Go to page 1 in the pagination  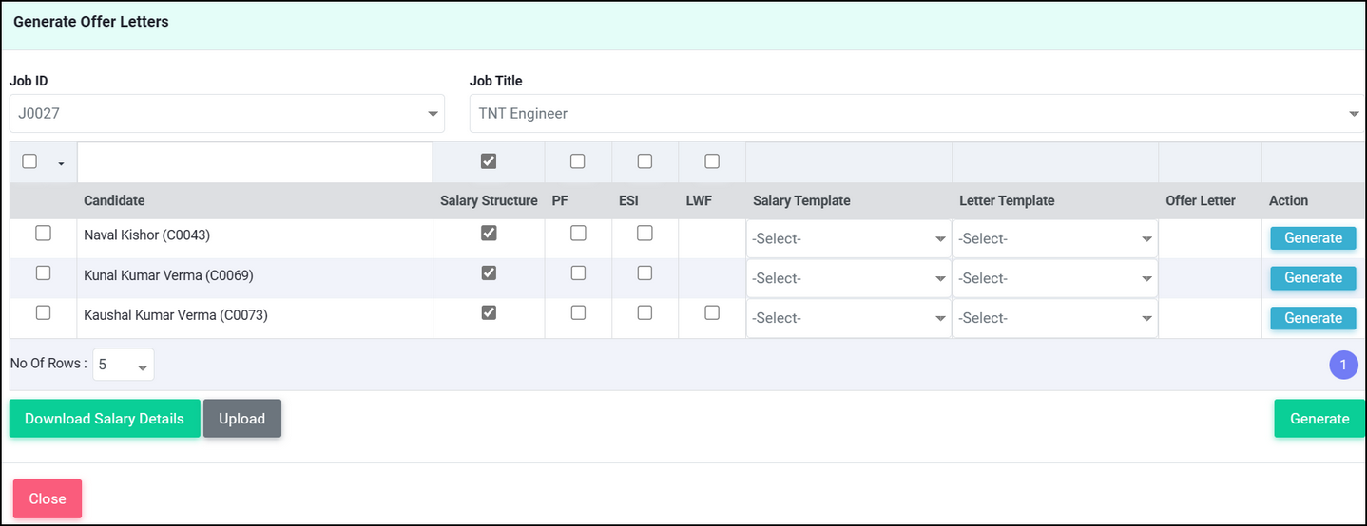tap(1343, 365)
